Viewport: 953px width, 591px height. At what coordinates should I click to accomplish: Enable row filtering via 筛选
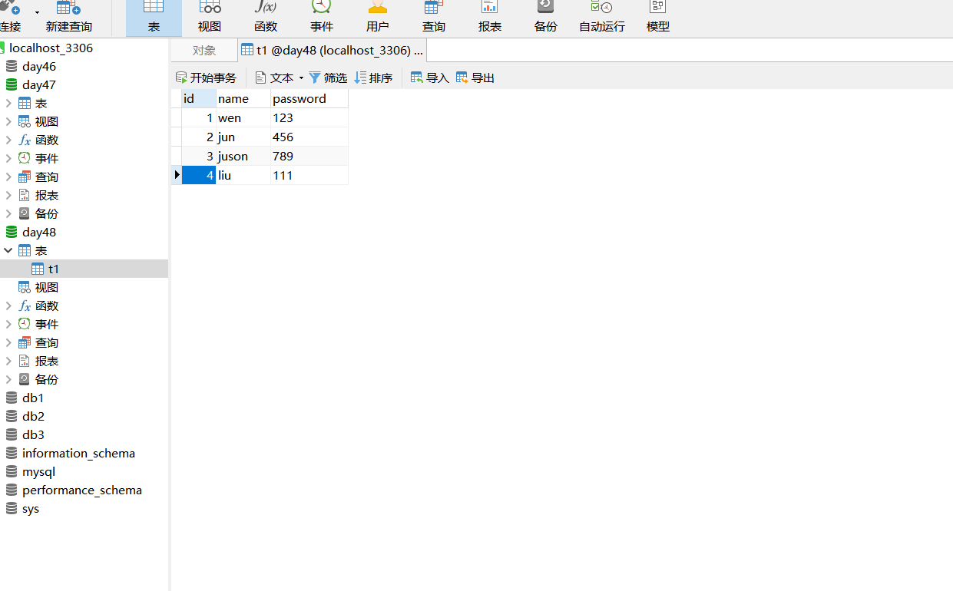(x=329, y=77)
